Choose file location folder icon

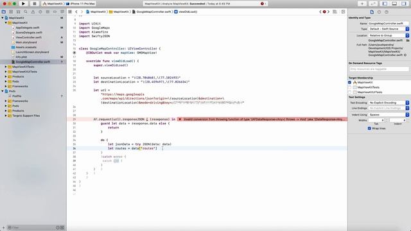(408, 40)
